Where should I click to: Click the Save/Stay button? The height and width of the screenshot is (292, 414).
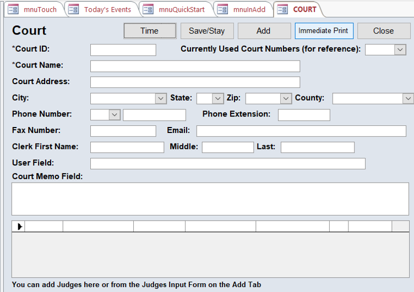click(207, 31)
